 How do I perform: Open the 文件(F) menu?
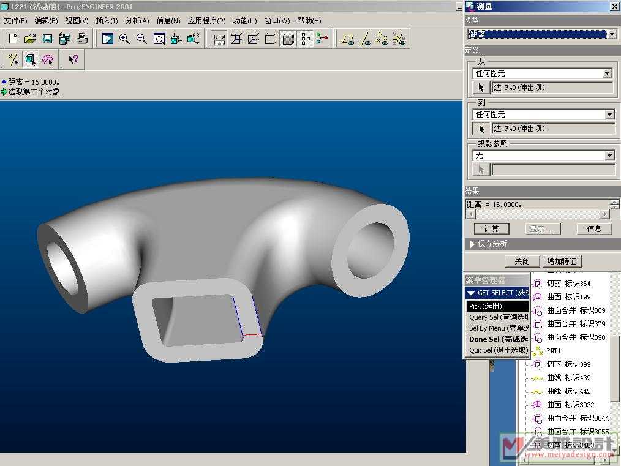[x=15, y=21]
